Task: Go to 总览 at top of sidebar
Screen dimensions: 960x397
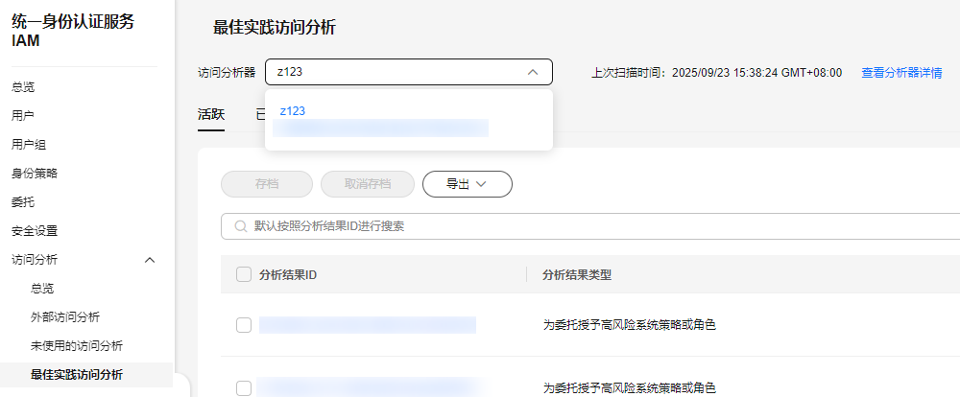Action: coord(23,87)
